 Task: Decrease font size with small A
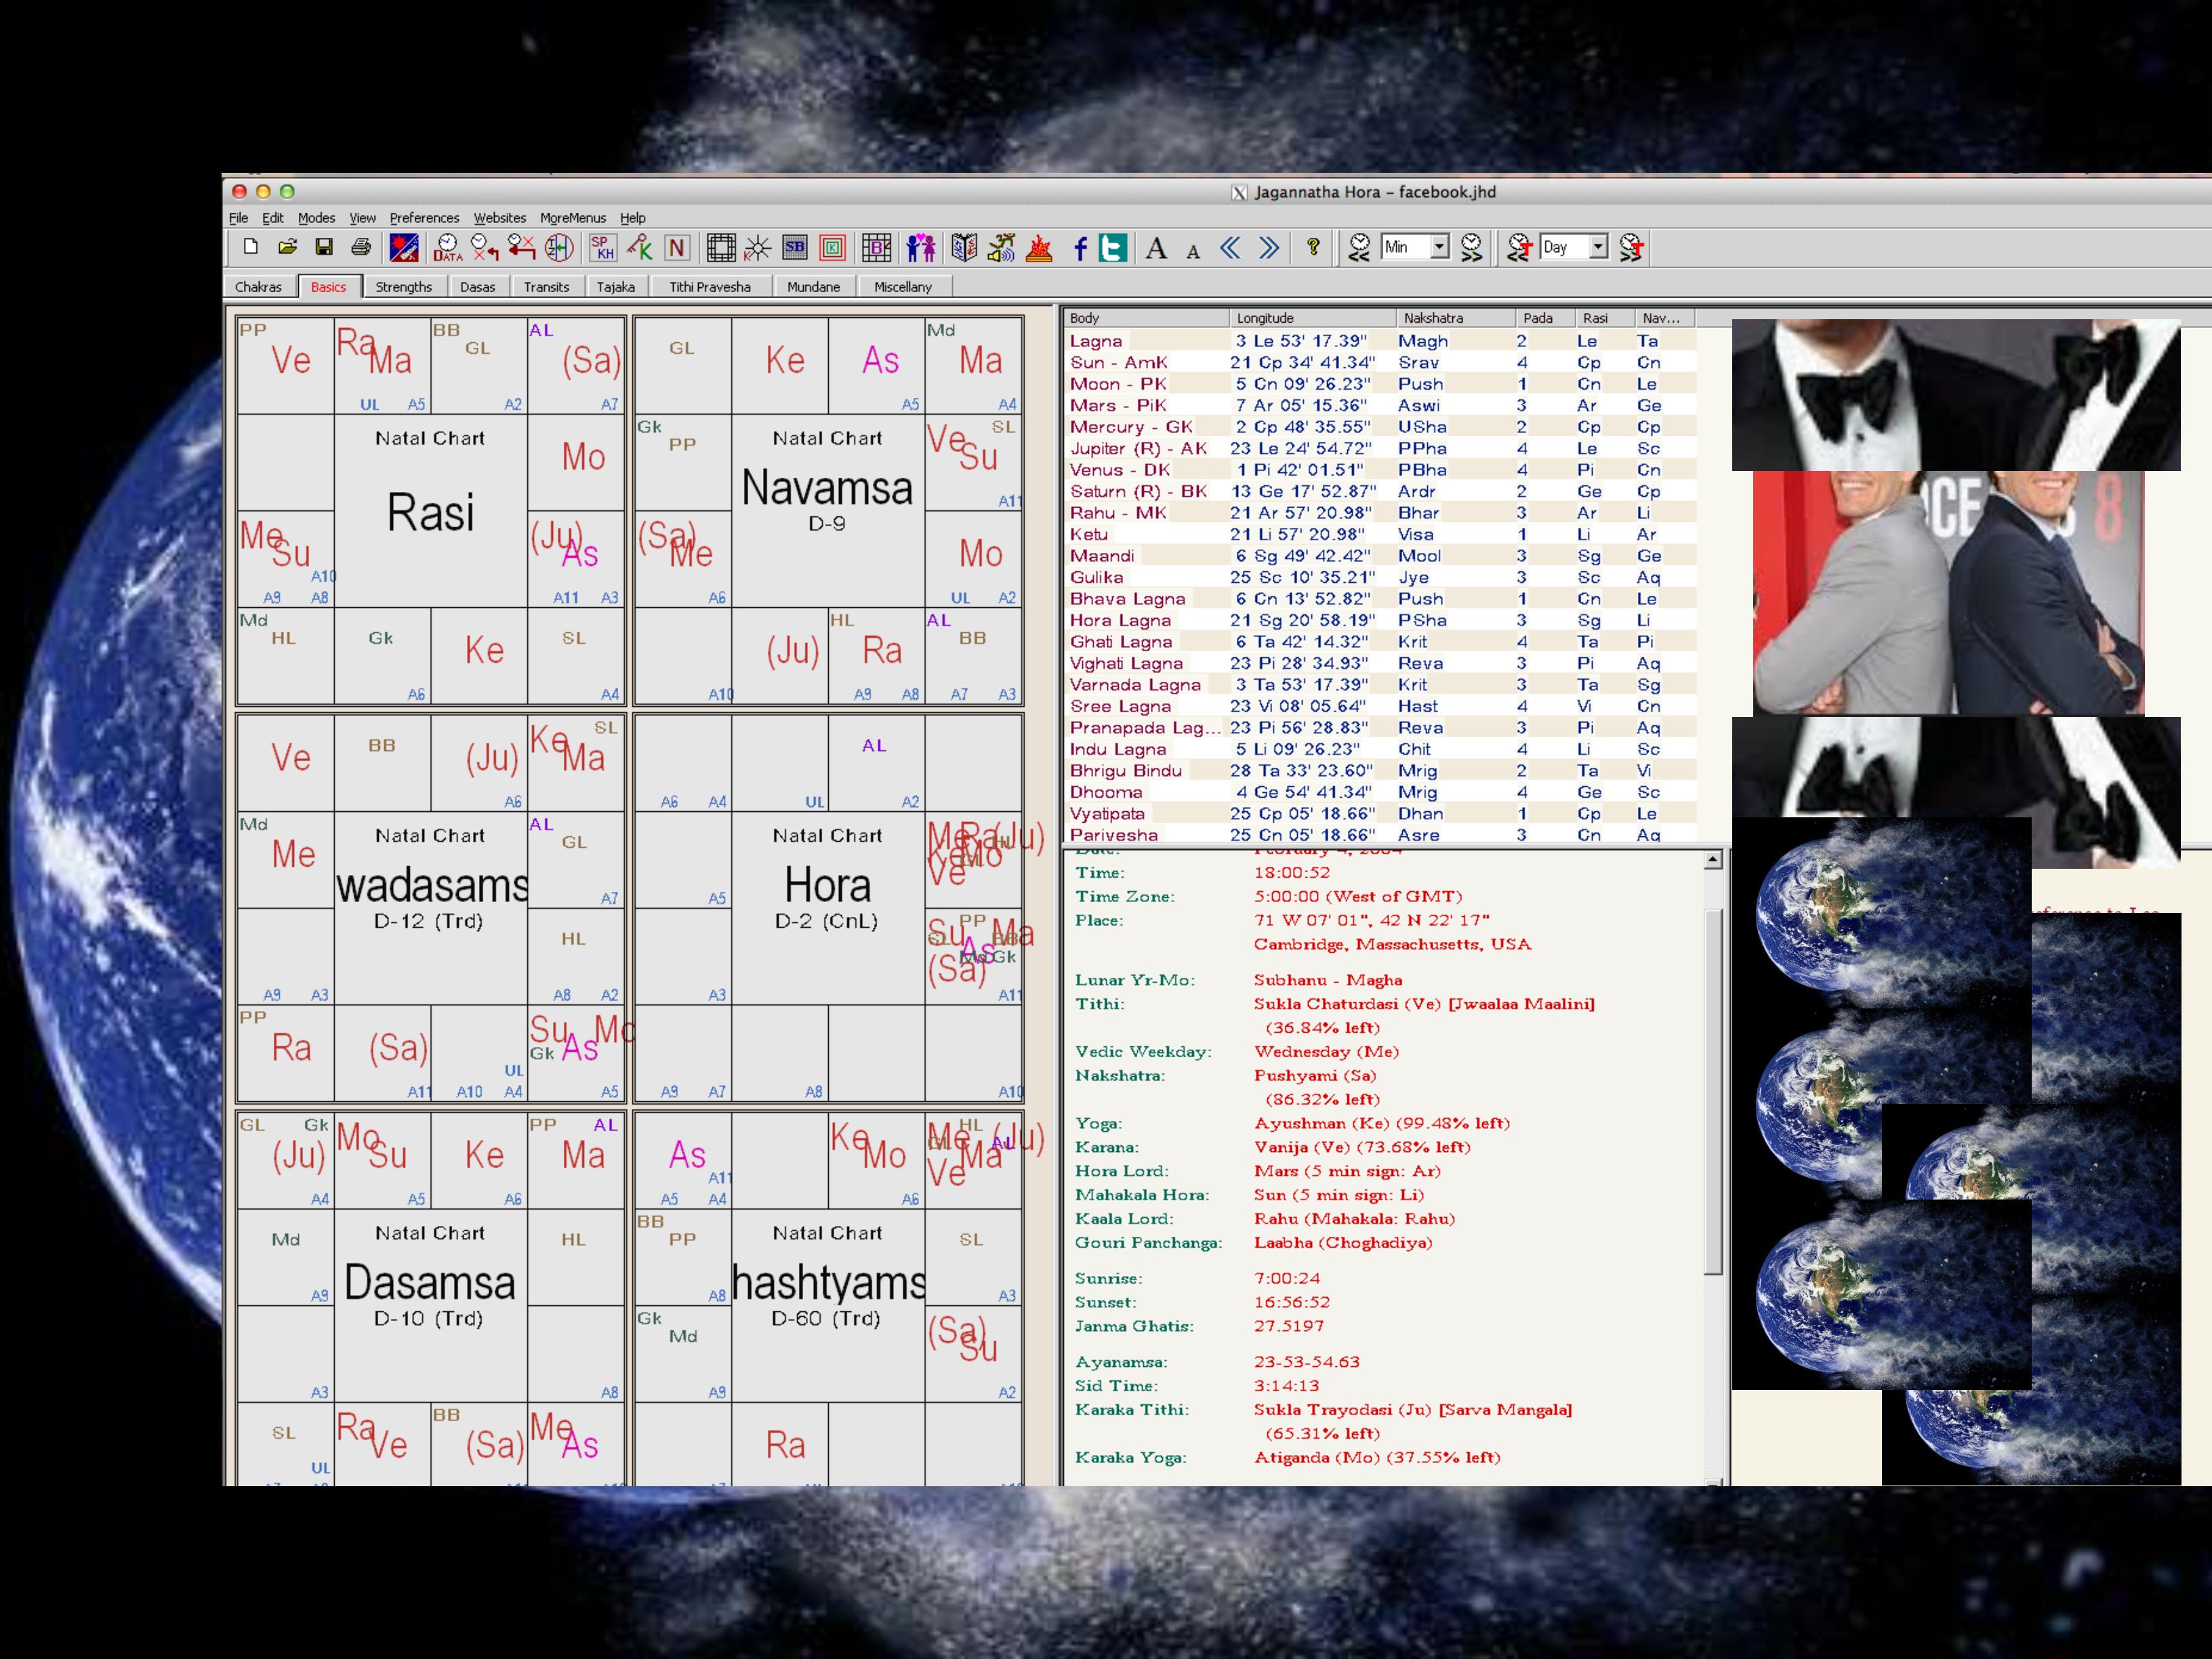[1193, 251]
